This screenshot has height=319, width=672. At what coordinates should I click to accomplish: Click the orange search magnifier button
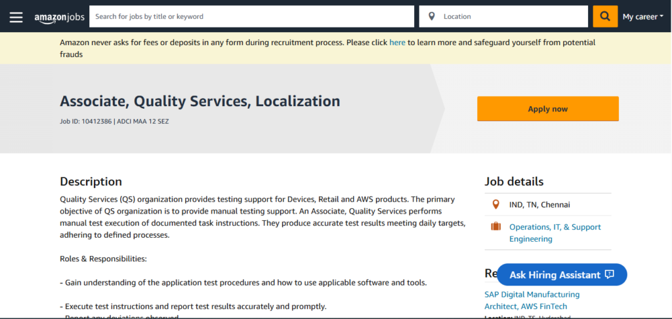(x=604, y=16)
